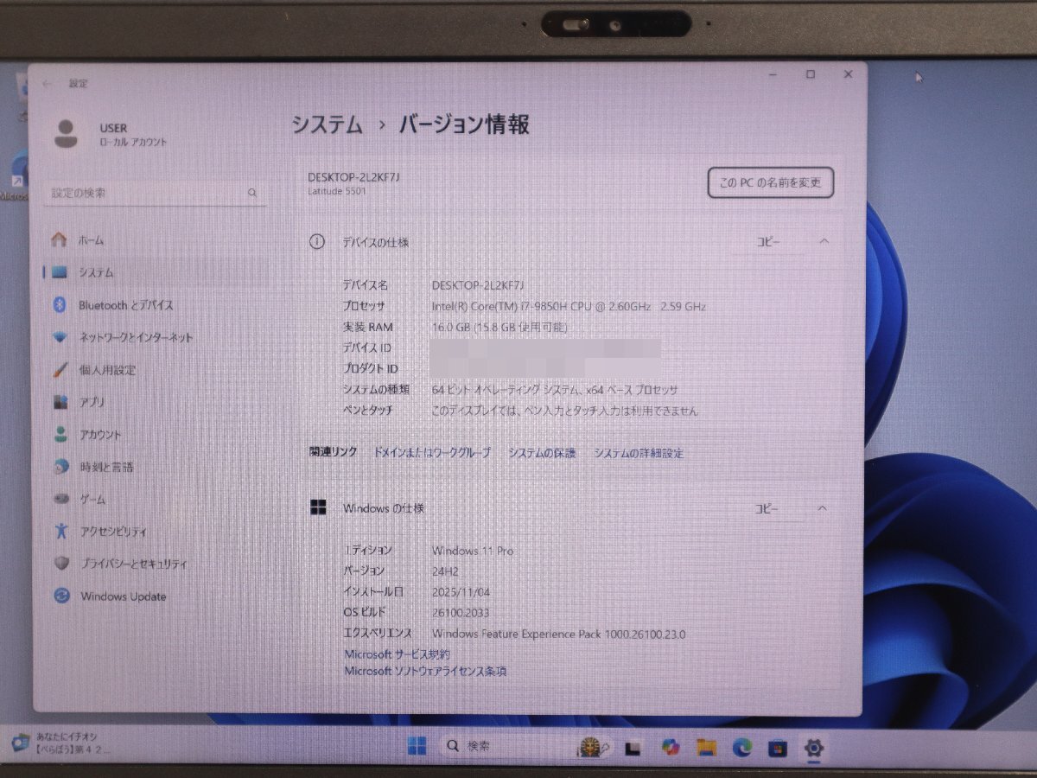Collapse the デバイスの仕様 section chevron
Screen dimensions: 1037x778
click(824, 243)
